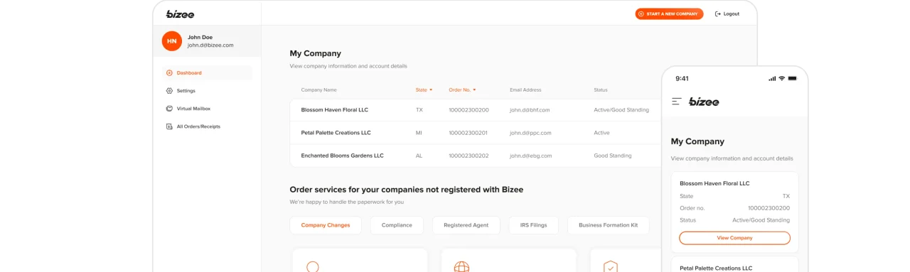This screenshot has width=910, height=272.
Task: Click email john.d@bhf.com
Action: pyautogui.click(x=530, y=110)
